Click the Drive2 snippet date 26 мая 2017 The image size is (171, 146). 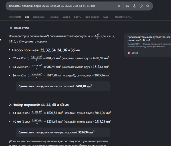click(134, 44)
